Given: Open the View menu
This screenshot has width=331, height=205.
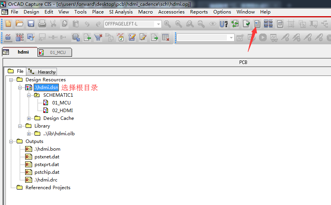Looking at the screenshot, I should 63,12.
